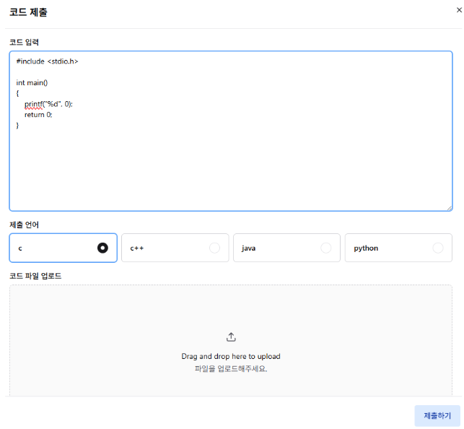Click the underlined printf word in code

[33, 104]
